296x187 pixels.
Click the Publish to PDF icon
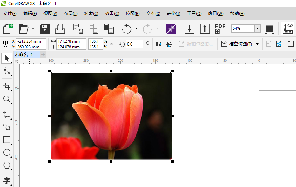click(220, 28)
